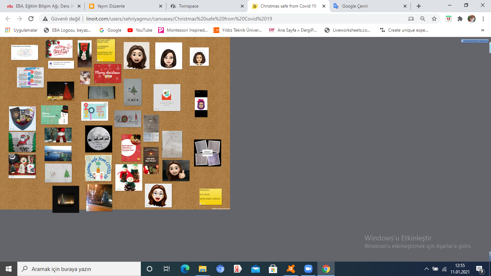Open the YouTube bookmark
Image resolution: width=491 pixels, height=276 pixels.
(x=140, y=30)
